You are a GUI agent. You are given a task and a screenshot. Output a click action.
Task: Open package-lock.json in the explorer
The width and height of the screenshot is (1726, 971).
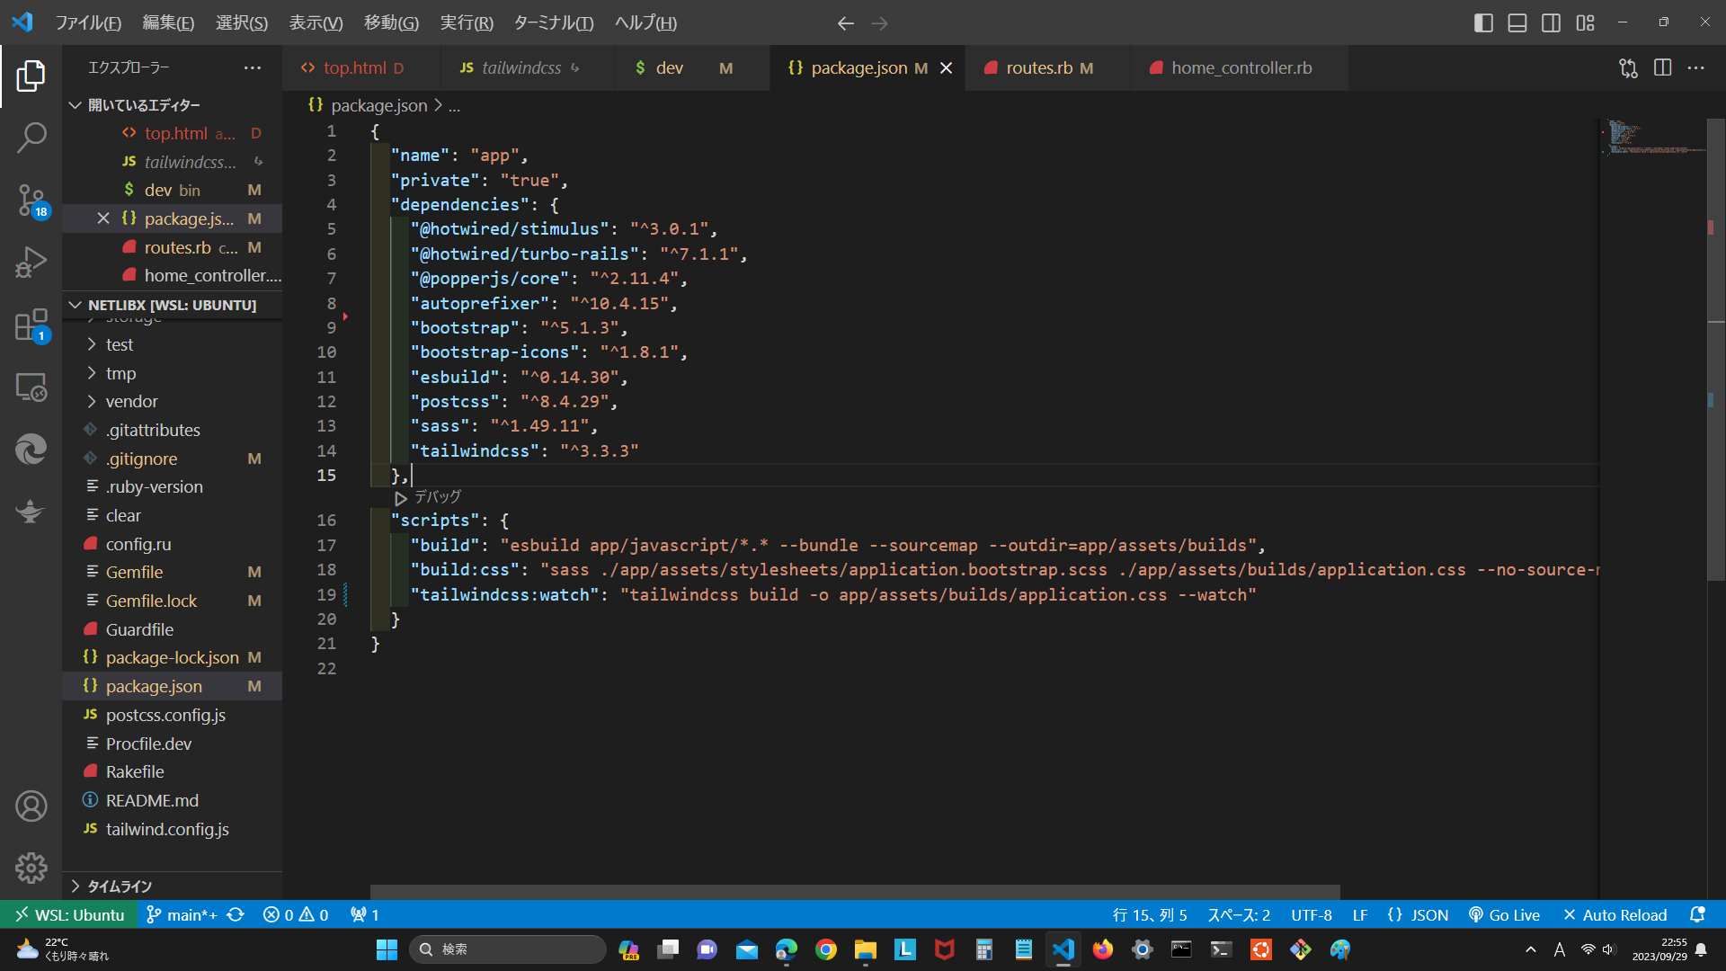tap(171, 657)
